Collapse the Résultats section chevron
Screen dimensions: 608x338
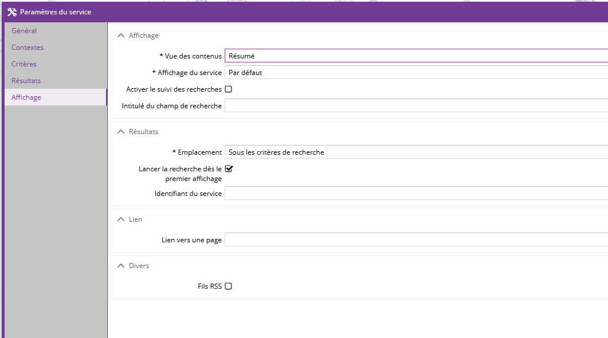[120, 132]
